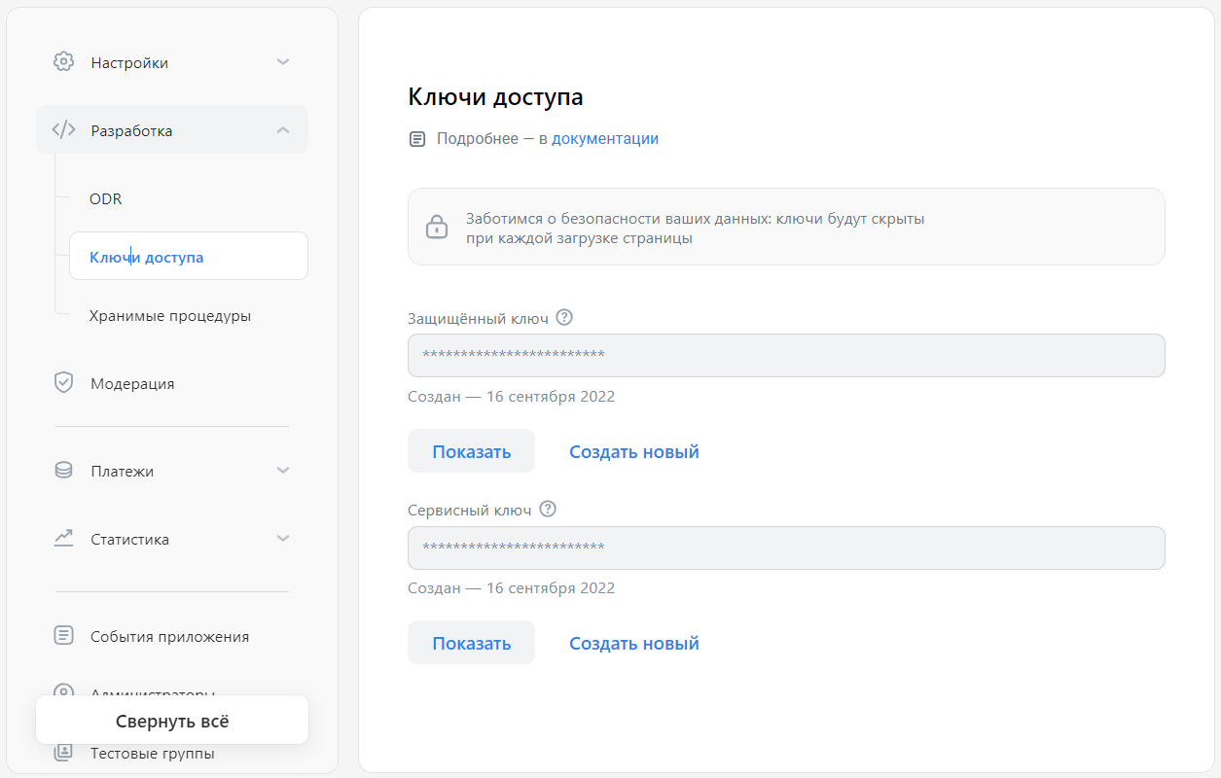Open Хранимые процедуры
The width and height of the screenshot is (1221, 778).
(x=170, y=315)
